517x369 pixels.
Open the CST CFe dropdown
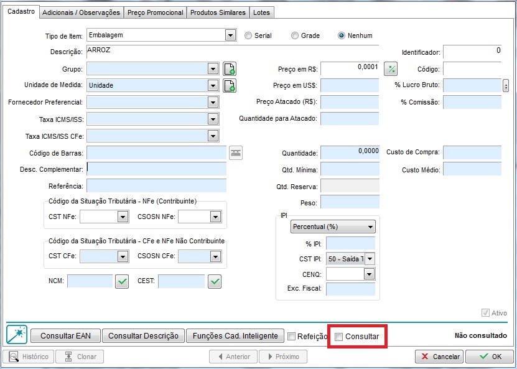pos(123,256)
